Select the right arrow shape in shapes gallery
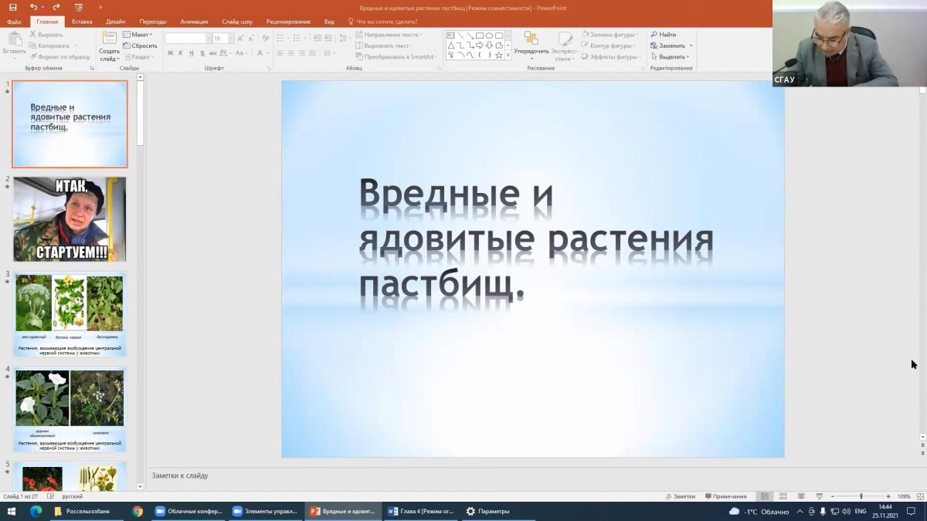 (480, 45)
